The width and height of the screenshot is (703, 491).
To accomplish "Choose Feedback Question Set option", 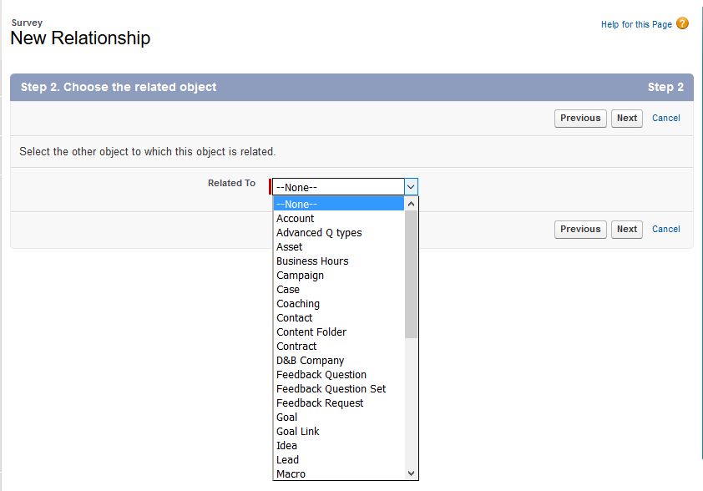I will 331,389.
